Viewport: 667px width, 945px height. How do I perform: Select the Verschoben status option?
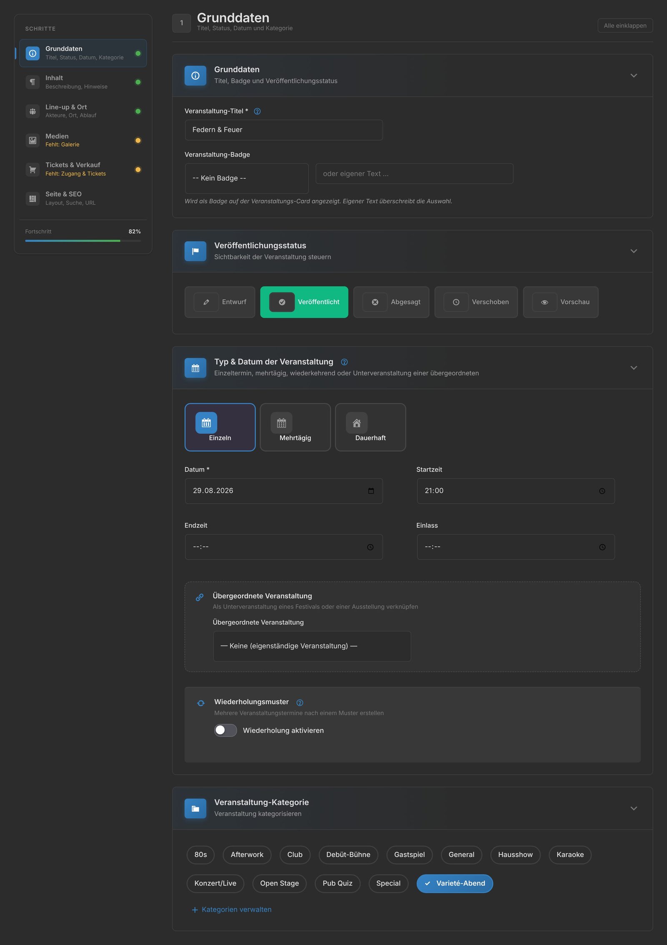coord(476,302)
